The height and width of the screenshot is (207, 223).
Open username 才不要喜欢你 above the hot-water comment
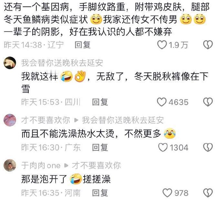pyautogui.click(x=46, y=120)
